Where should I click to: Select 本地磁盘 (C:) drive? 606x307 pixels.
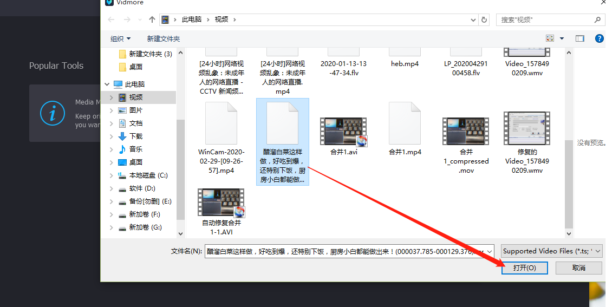click(x=143, y=175)
